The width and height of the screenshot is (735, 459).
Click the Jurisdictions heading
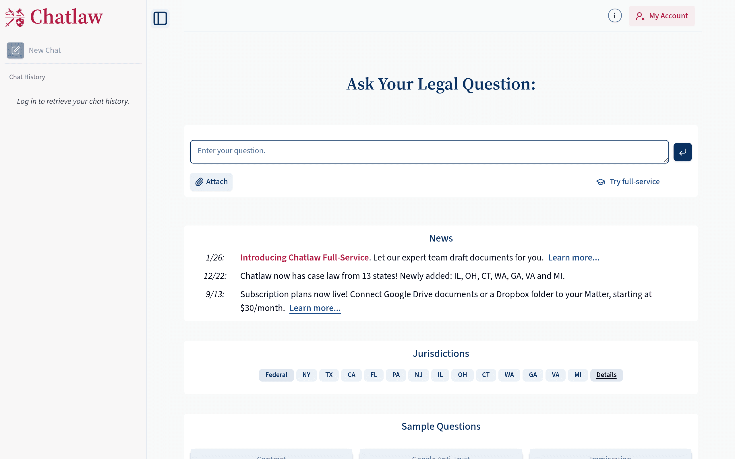point(441,354)
